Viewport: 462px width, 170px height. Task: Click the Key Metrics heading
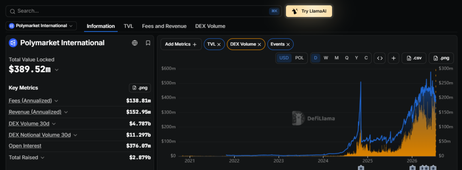pos(23,88)
